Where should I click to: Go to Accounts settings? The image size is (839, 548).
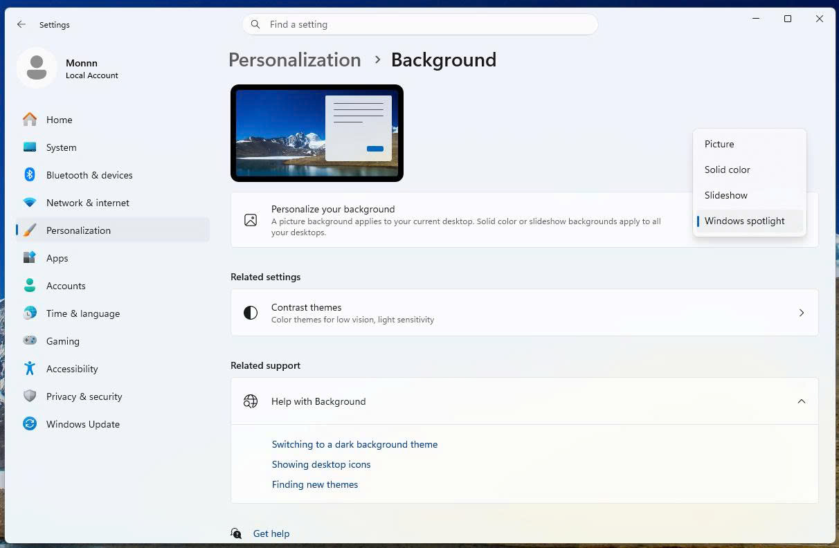pos(112,286)
